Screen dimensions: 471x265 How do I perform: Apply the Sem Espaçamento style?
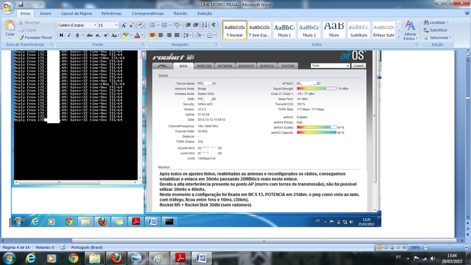point(259,30)
